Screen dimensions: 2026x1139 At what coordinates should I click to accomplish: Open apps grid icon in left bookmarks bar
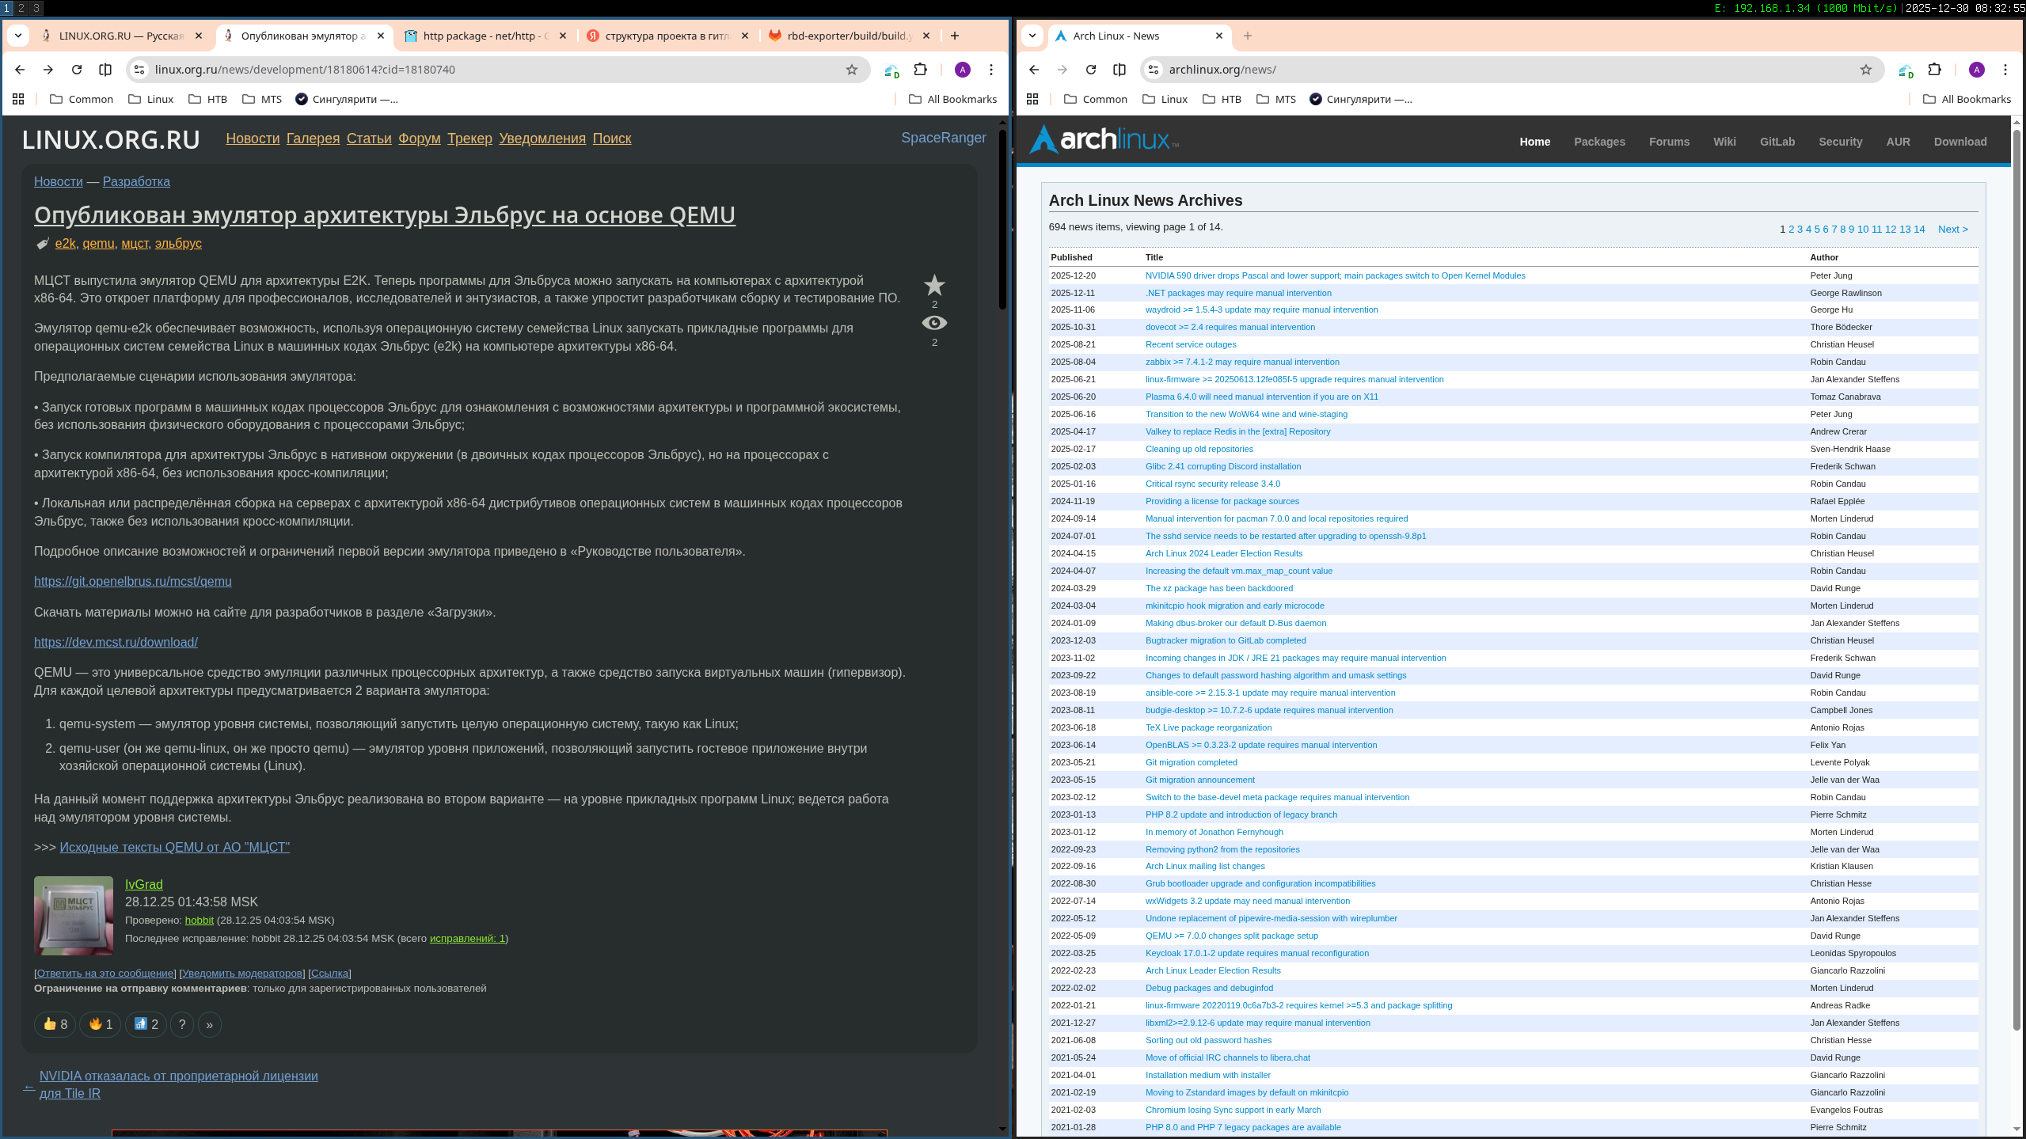pyautogui.click(x=18, y=99)
